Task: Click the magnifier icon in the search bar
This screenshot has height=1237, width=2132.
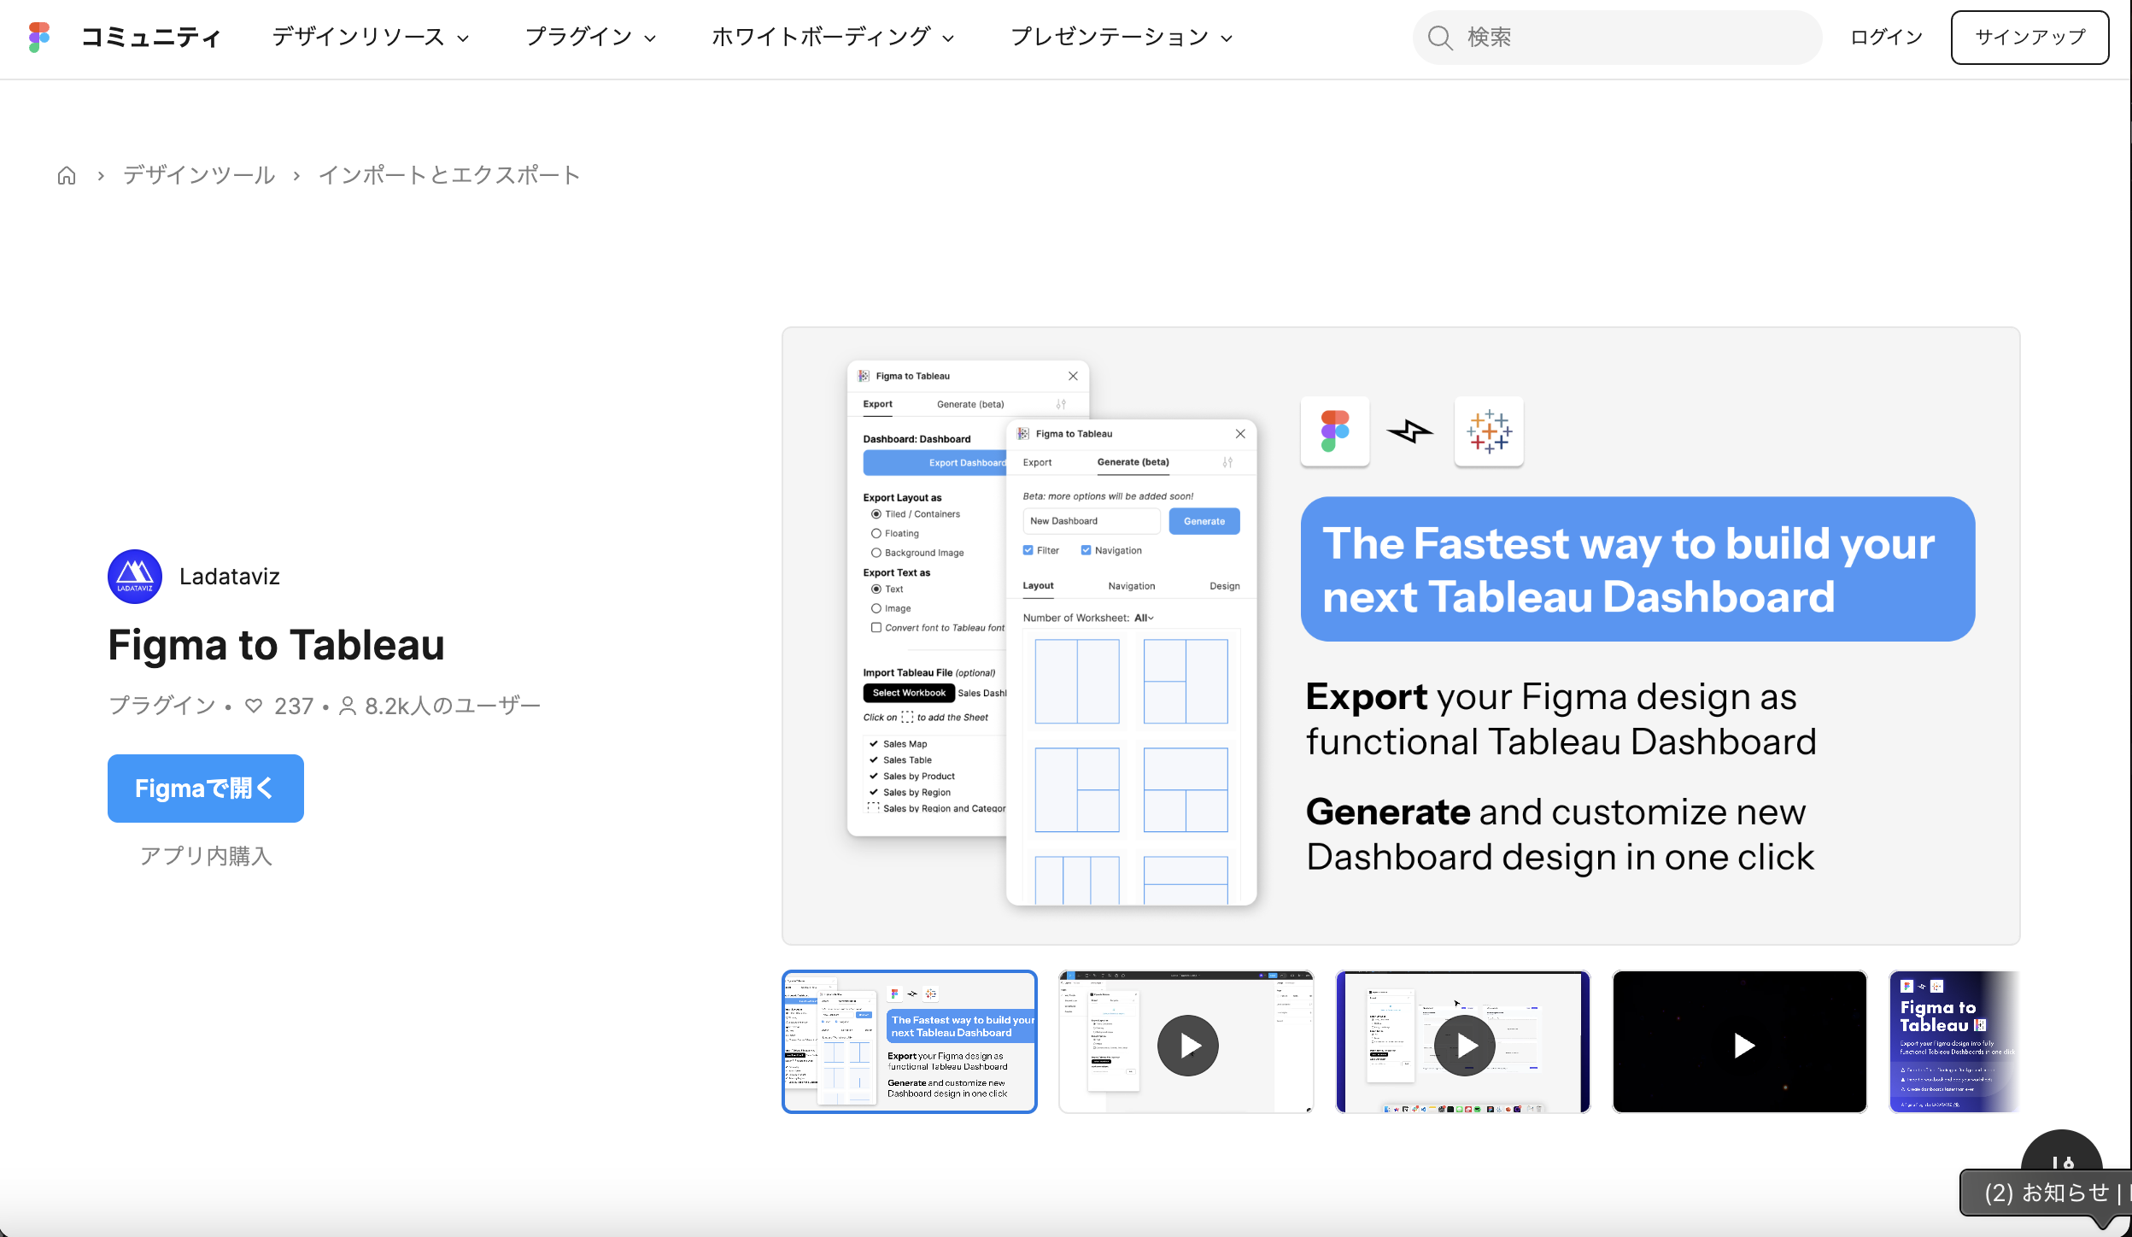Action: coord(1440,38)
